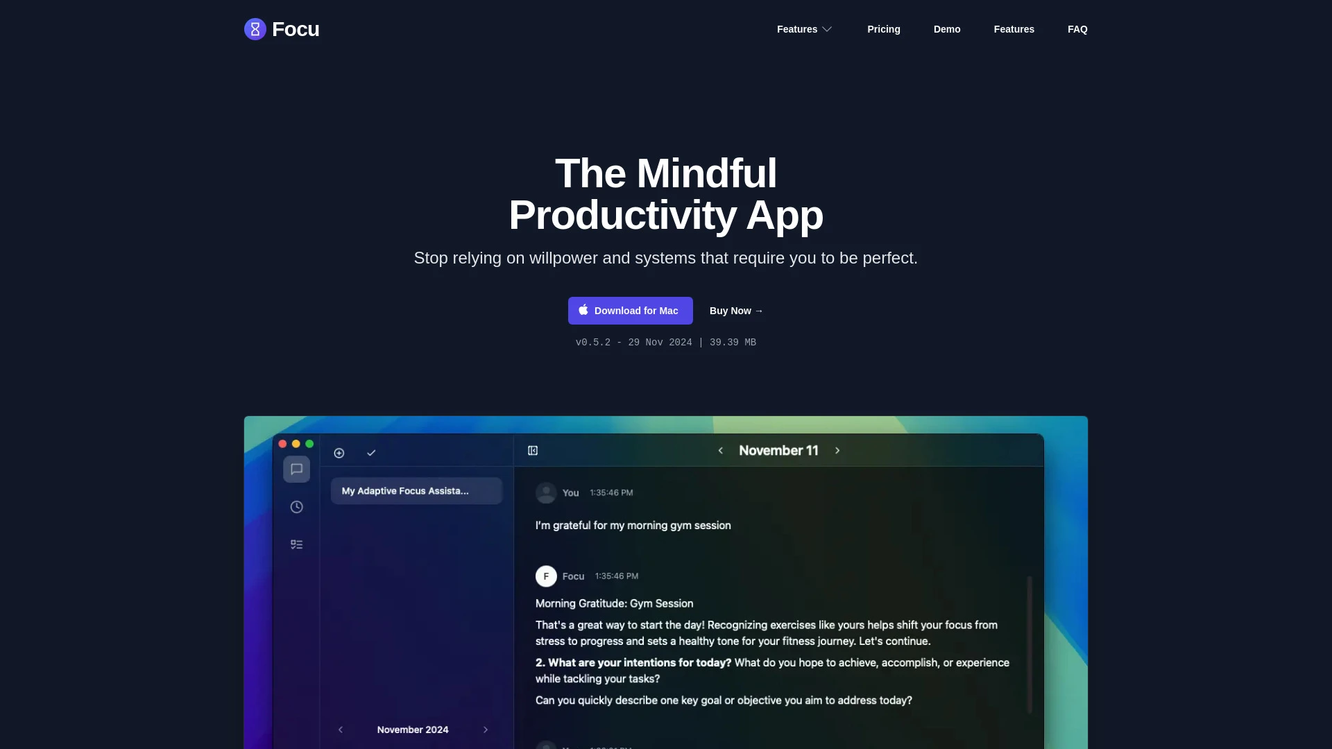Click the Buy Now link

[737, 310]
